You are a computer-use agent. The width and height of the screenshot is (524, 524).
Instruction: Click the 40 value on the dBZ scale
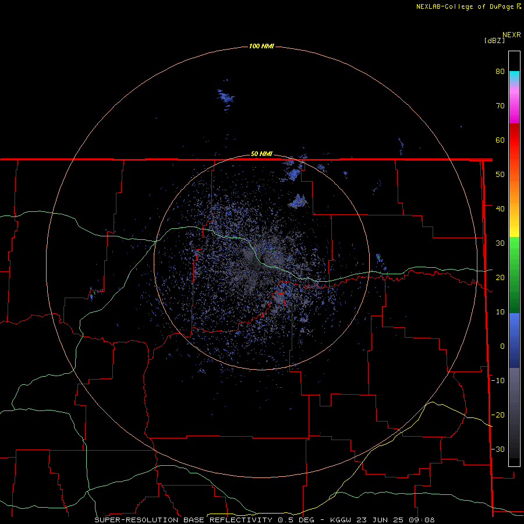pyautogui.click(x=500, y=209)
